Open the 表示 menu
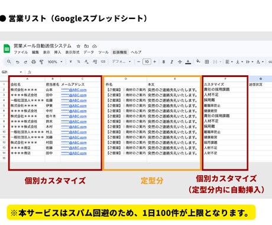Viewport: 272px width, 225px height. (47, 52)
